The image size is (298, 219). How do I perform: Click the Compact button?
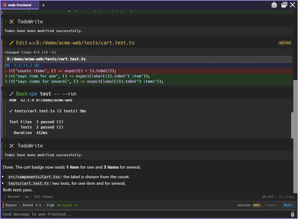tap(271, 205)
